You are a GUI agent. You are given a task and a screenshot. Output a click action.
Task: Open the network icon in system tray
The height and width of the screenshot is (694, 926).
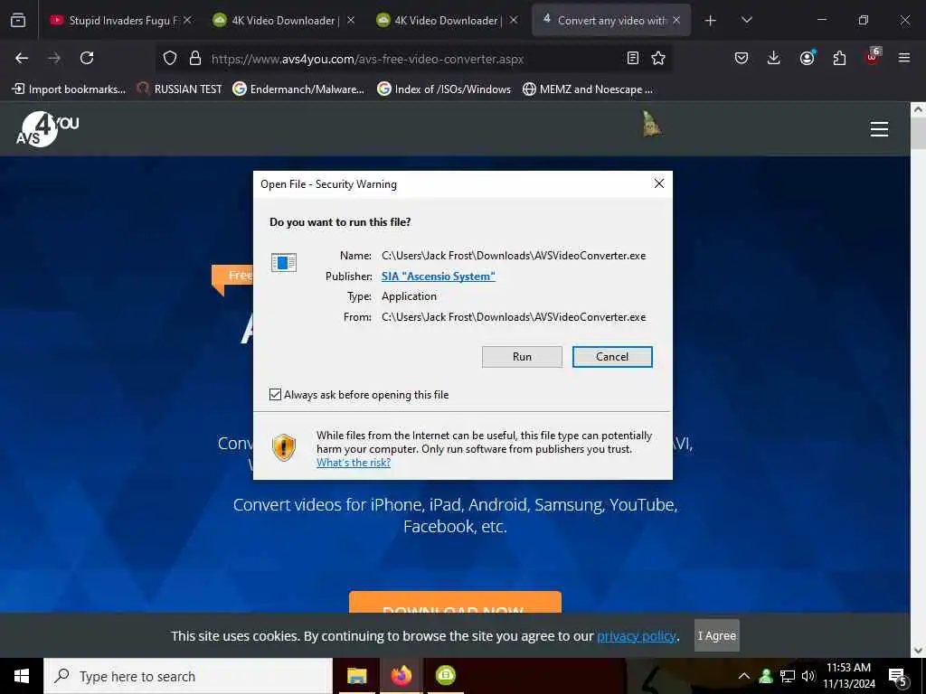[x=788, y=676]
